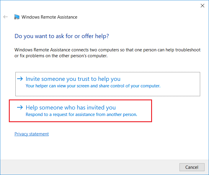Choose Help someone who has invited you
209x175 pixels.
click(80, 111)
